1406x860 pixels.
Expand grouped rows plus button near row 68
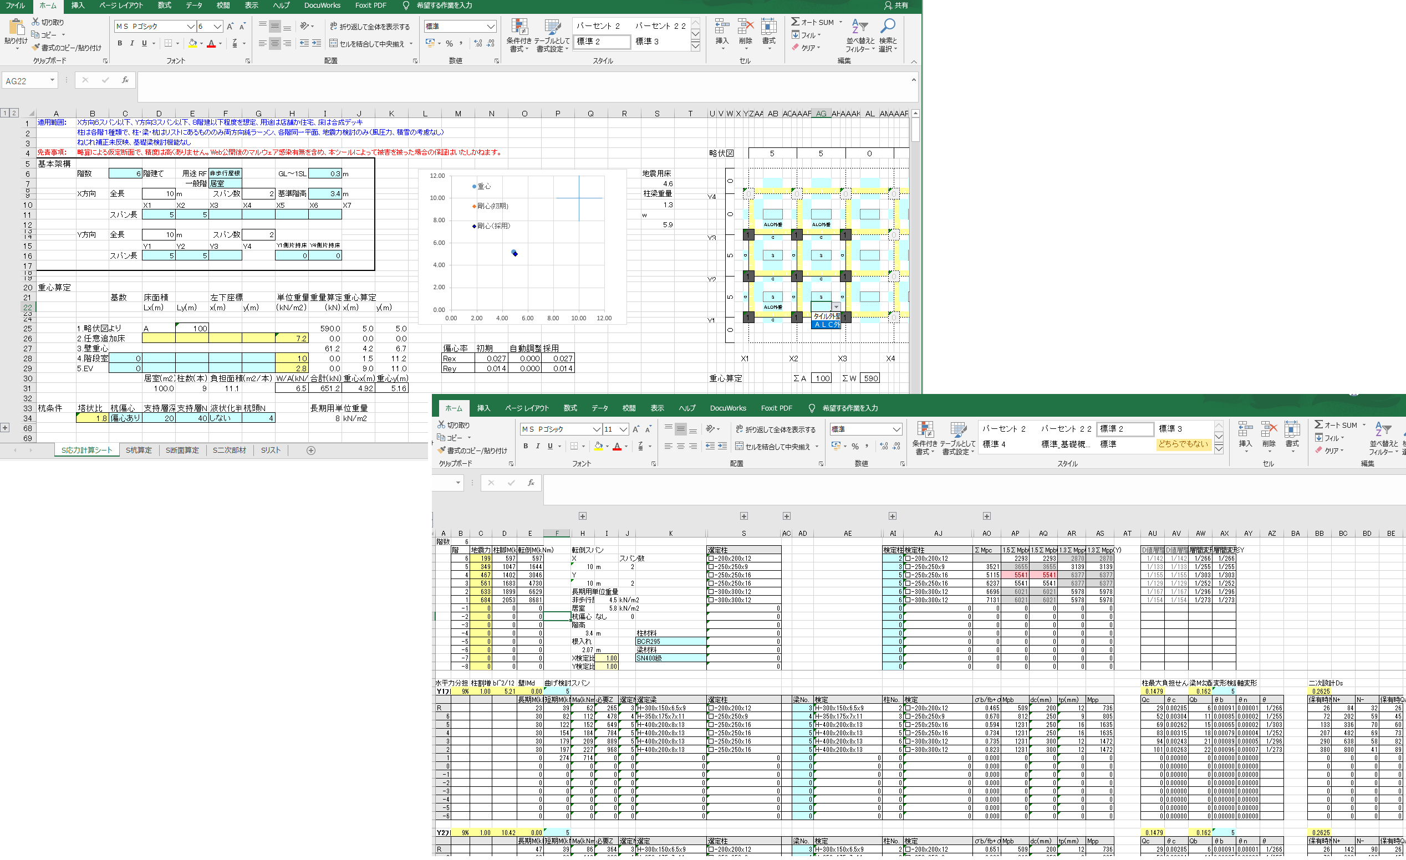5,428
